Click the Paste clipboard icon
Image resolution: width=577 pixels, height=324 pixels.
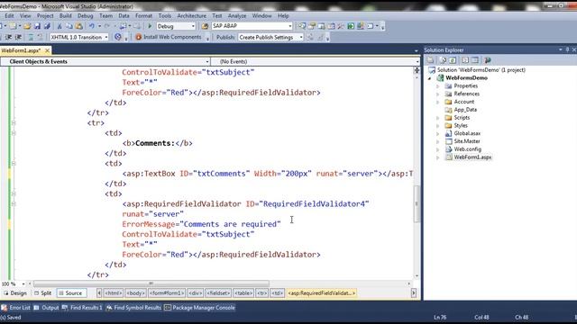tap(79, 26)
